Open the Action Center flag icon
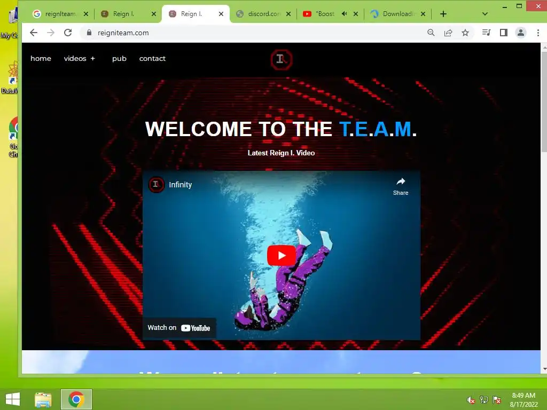The width and height of the screenshot is (547, 410). pos(497,399)
